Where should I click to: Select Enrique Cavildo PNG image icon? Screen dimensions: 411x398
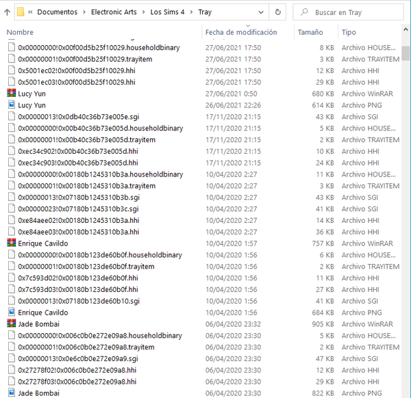pos(11,312)
